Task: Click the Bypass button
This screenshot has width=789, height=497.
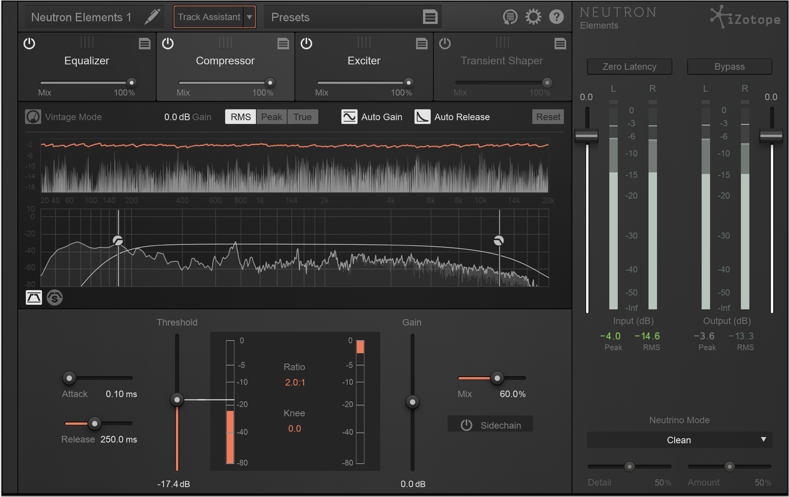Action: point(729,67)
